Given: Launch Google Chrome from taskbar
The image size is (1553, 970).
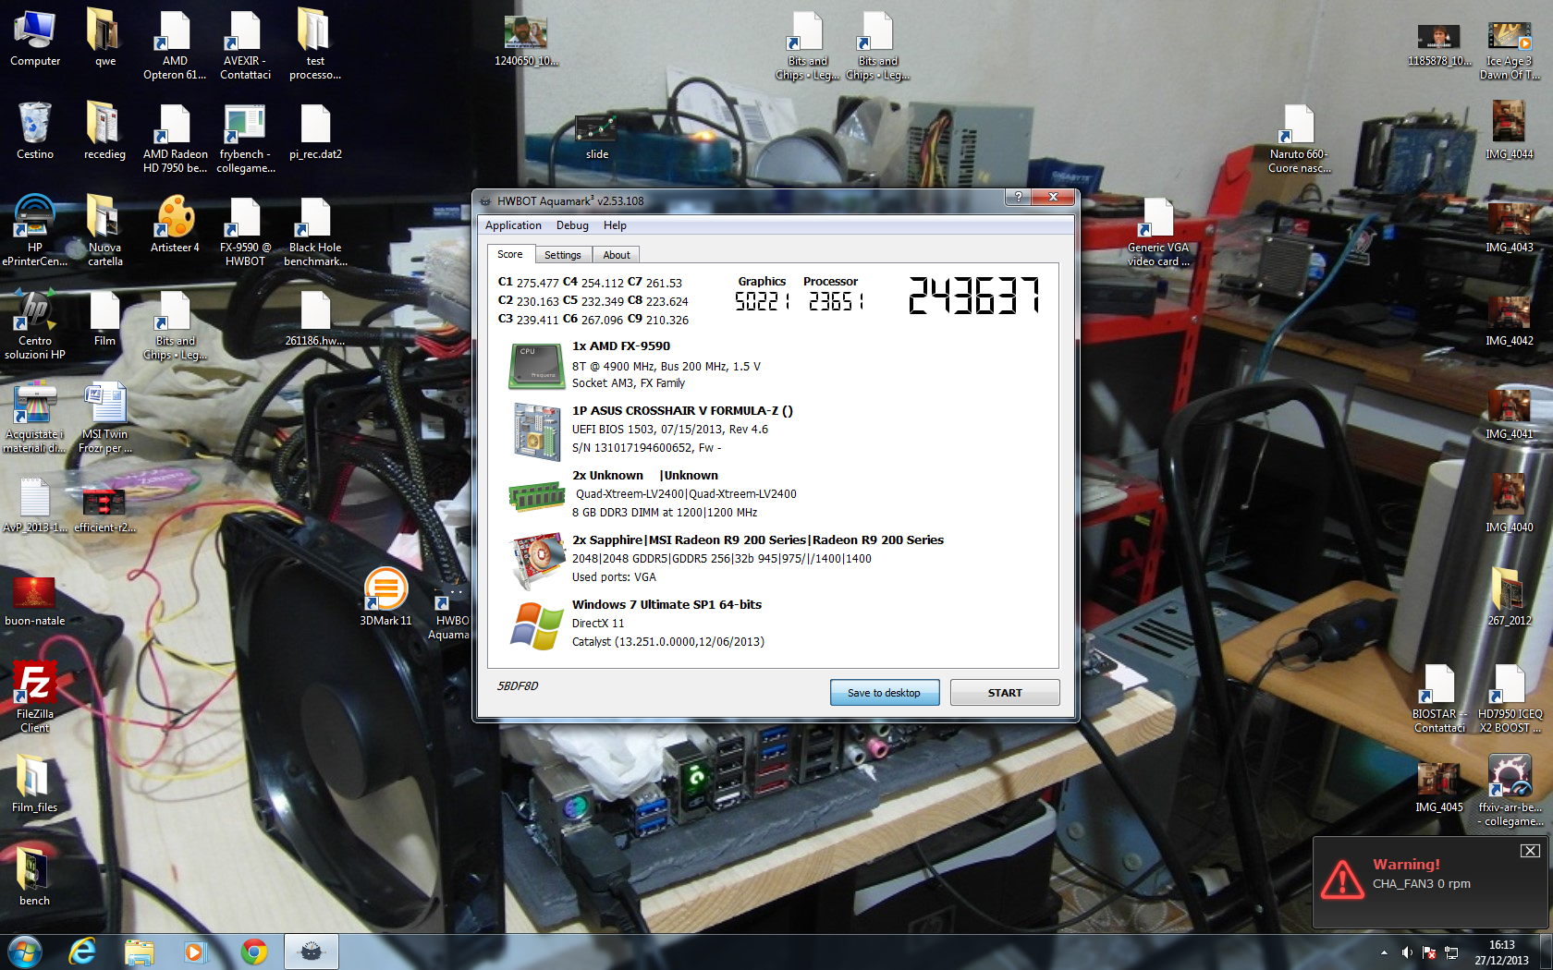Looking at the screenshot, I should pyautogui.click(x=253, y=952).
